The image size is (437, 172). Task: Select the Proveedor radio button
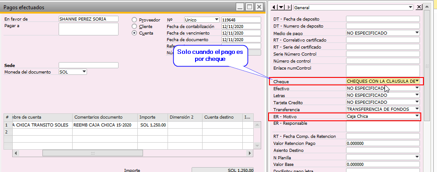(134, 20)
